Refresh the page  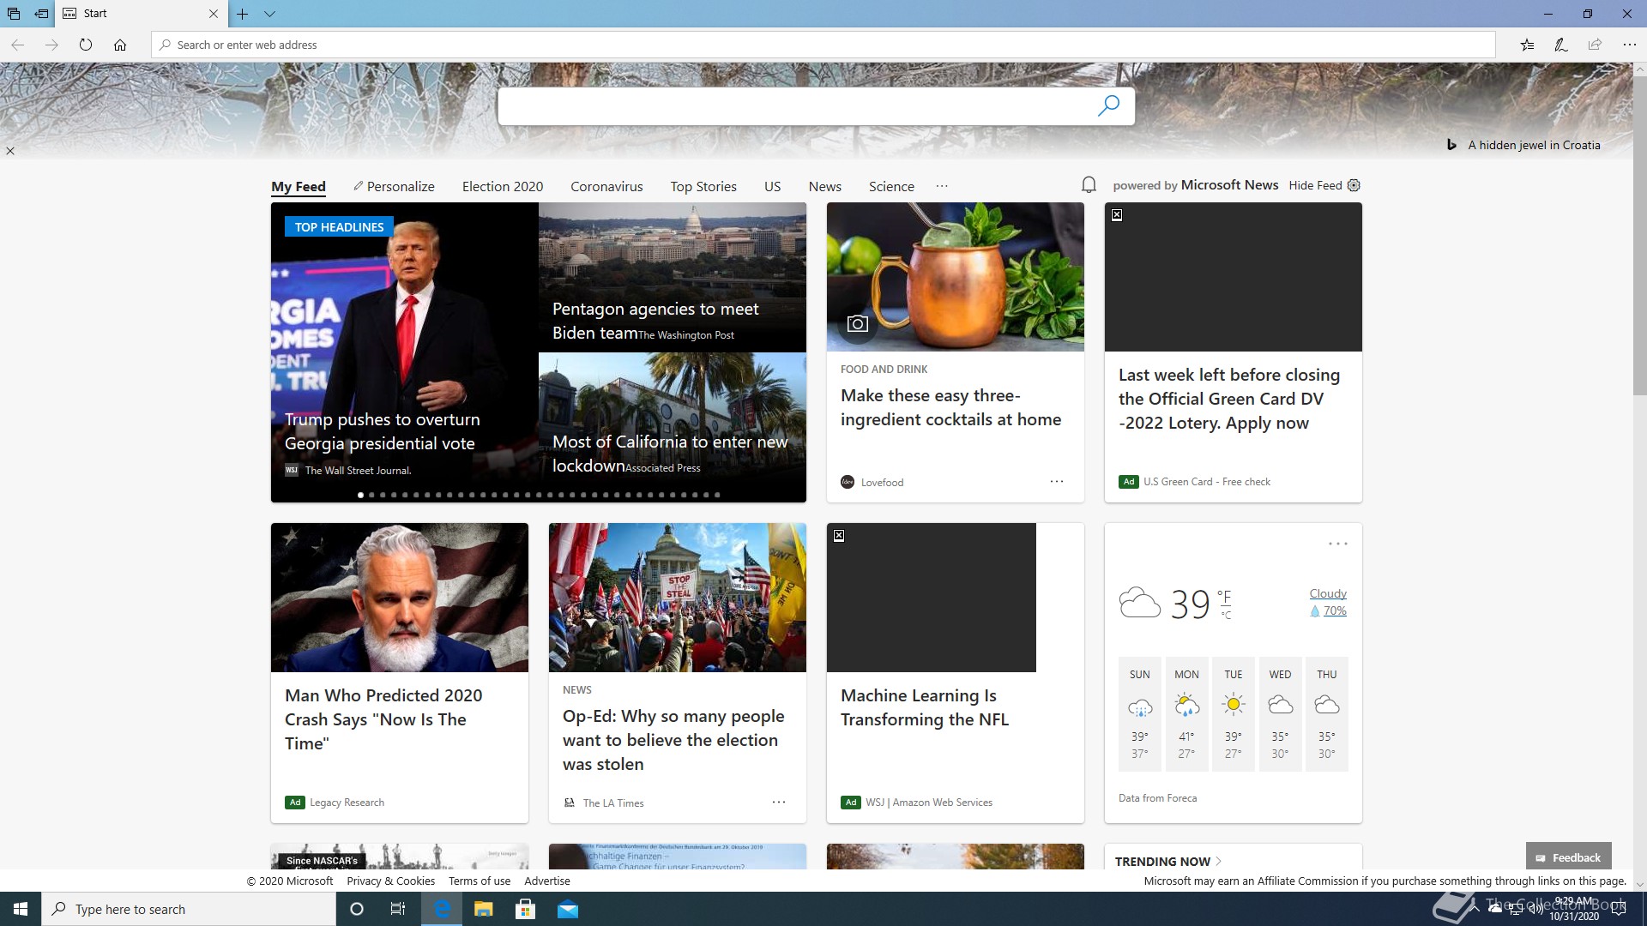pyautogui.click(x=86, y=45)
